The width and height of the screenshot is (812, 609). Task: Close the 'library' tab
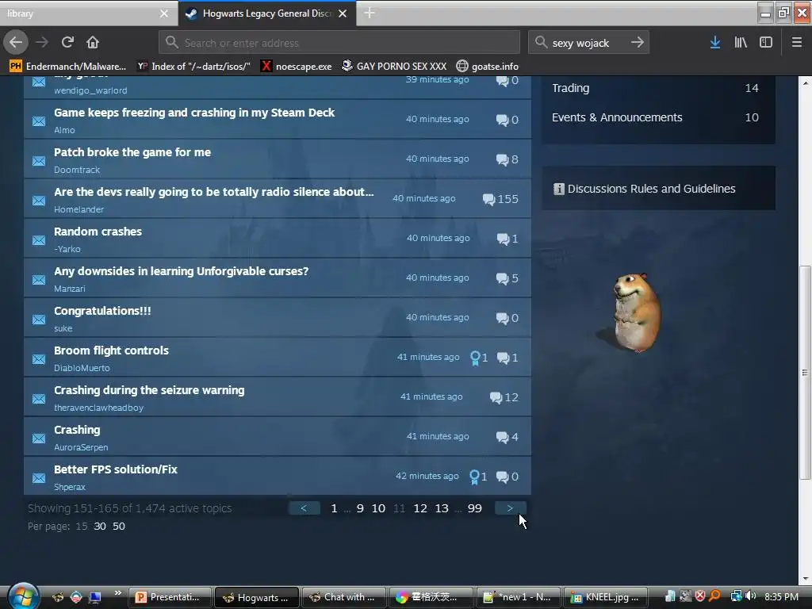coord(163,13)
